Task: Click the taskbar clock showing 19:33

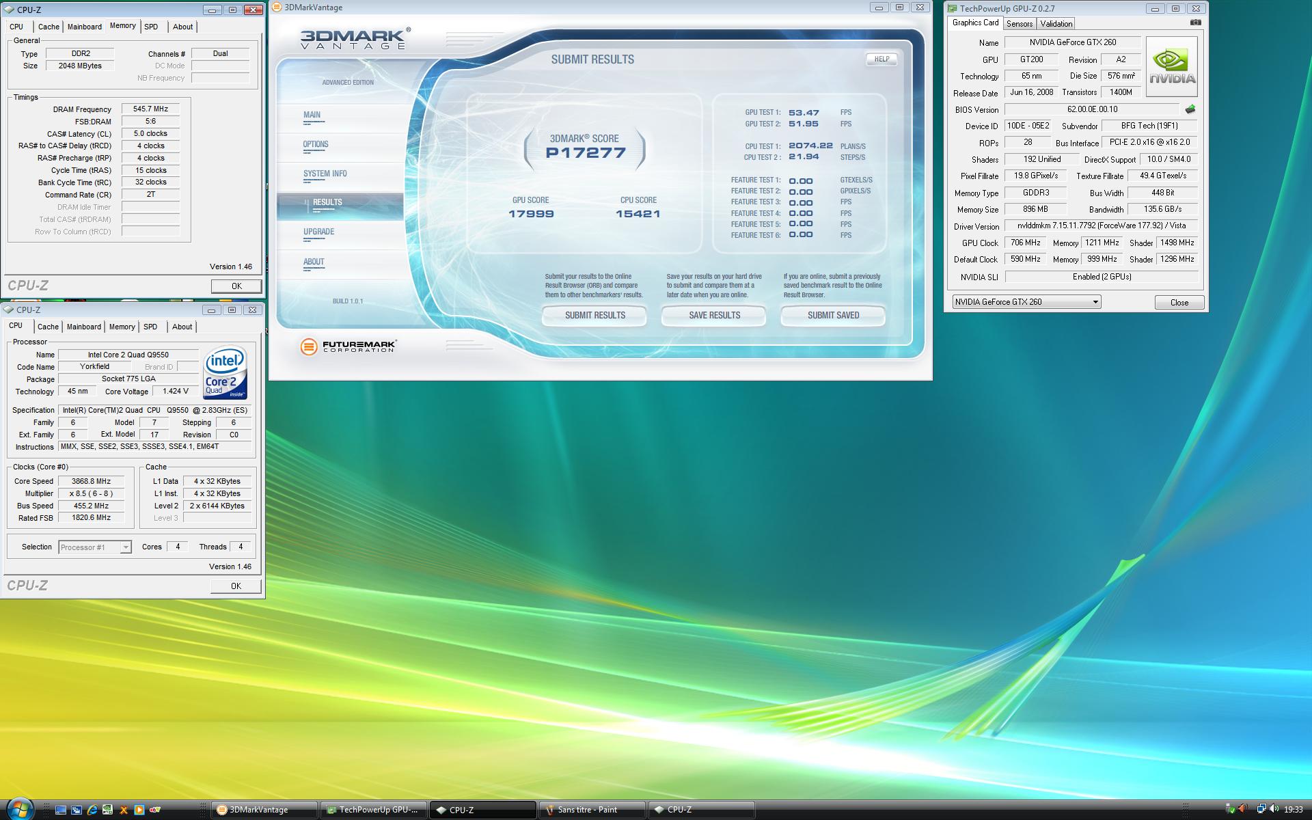Action: click(x=1293, y=810)
